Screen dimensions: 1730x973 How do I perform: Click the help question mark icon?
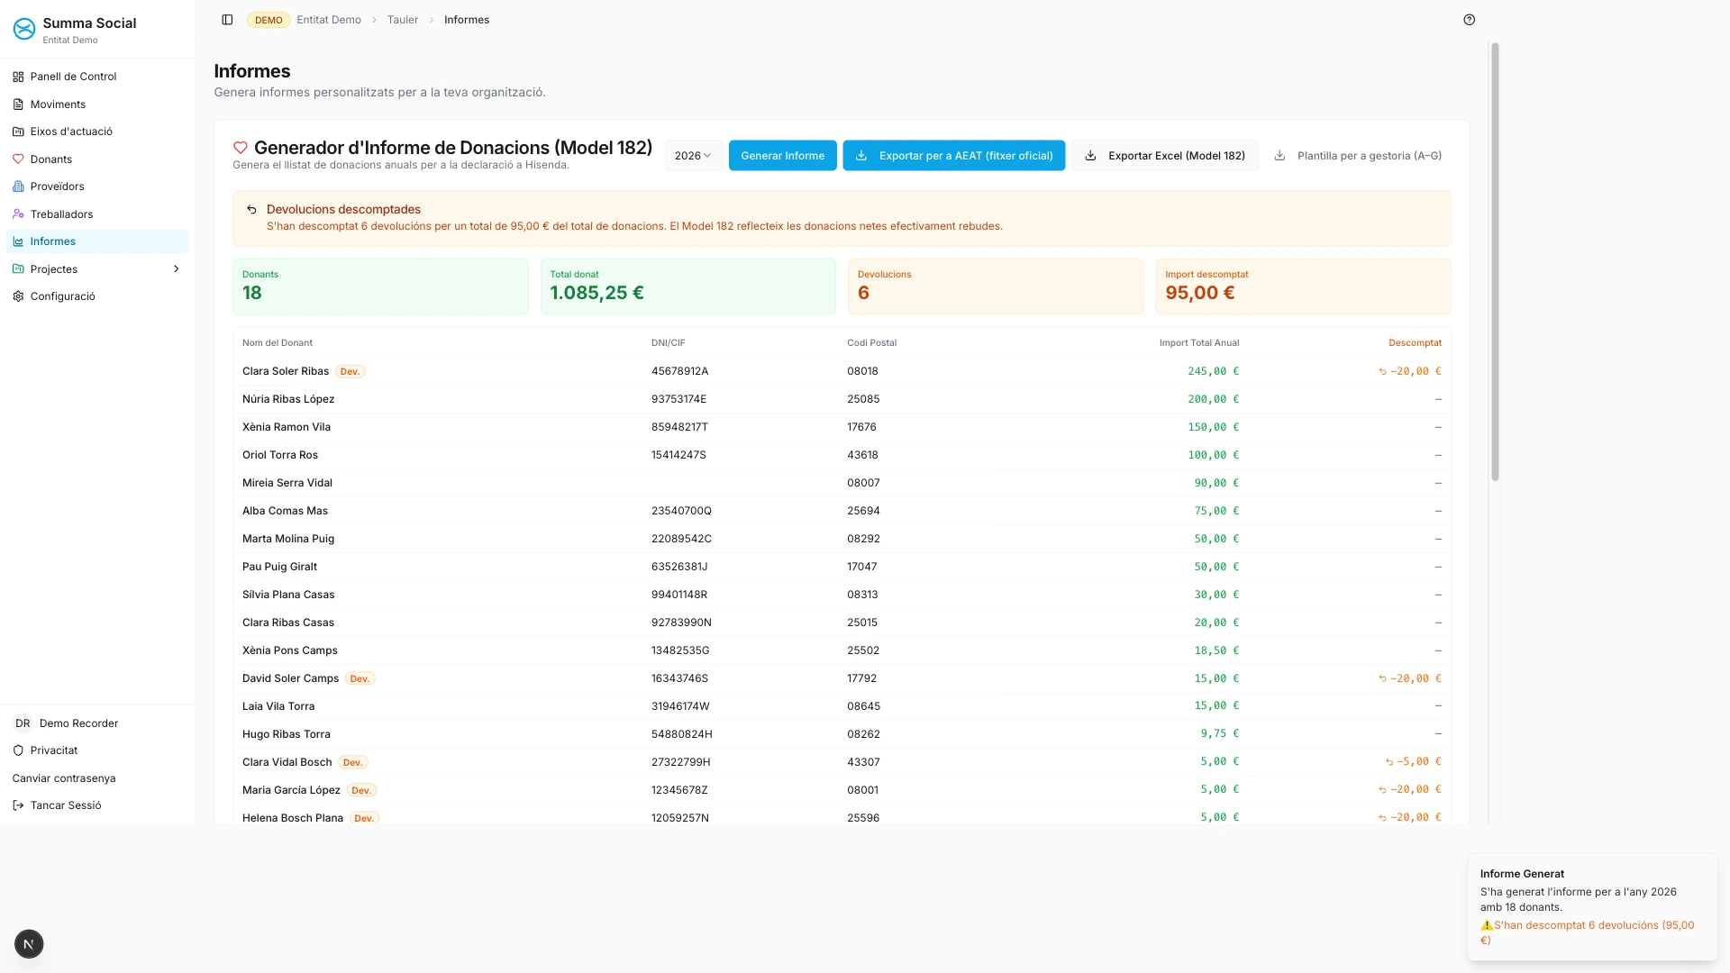coord(1470,20)
